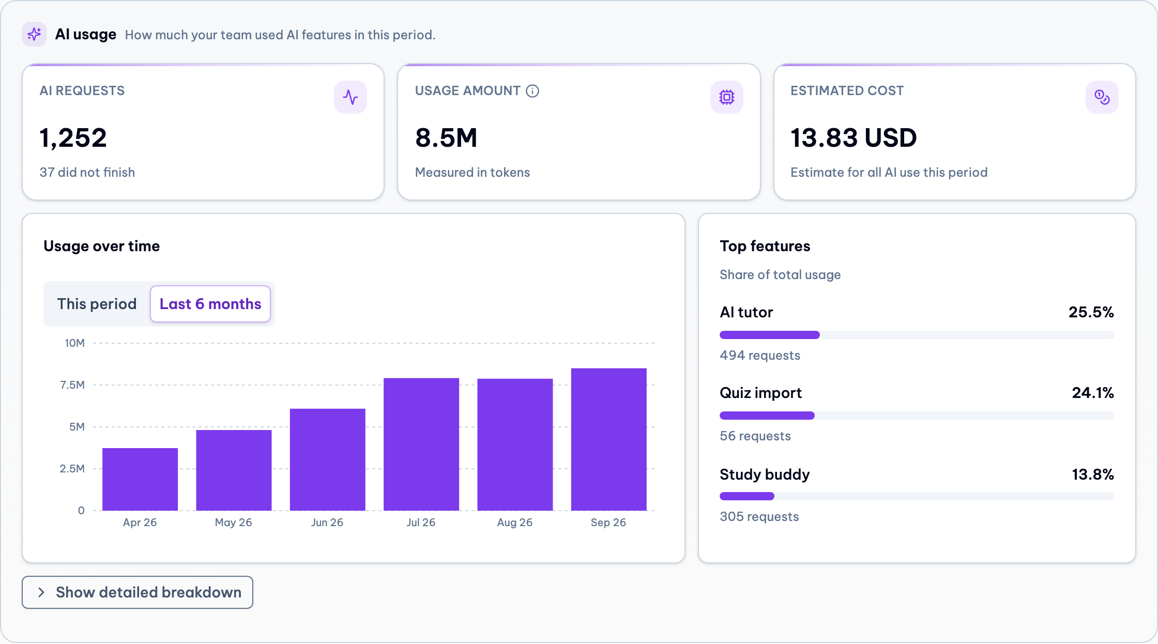The image size is (1158, 644).
Task: Expand Show detailed breakdown
Action: [138, 592]
